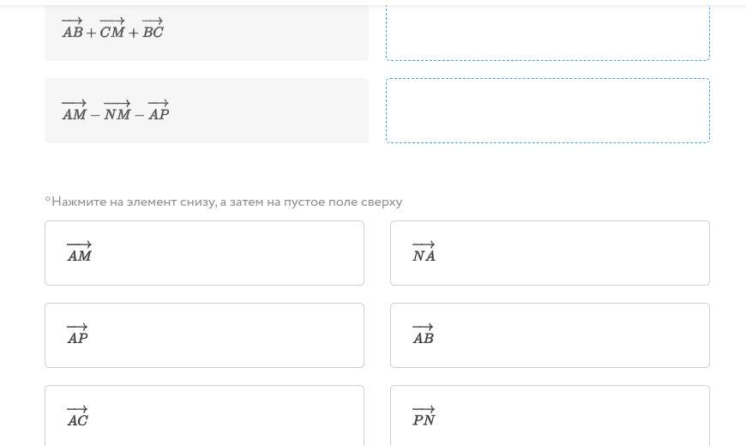Click the AM−NM−AP expression card
Image resolution: width=746 pixels, height=446 pixels.
pyautogui.click(x=206, y=111)
